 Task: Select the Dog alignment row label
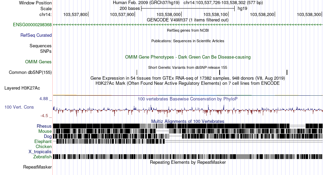pos(48,137)
